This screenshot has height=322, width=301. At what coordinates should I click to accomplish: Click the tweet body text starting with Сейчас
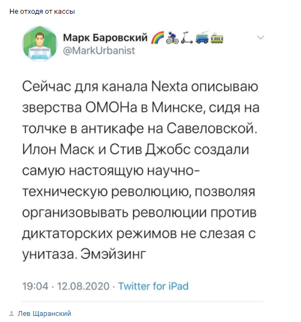tap(141, 170)
